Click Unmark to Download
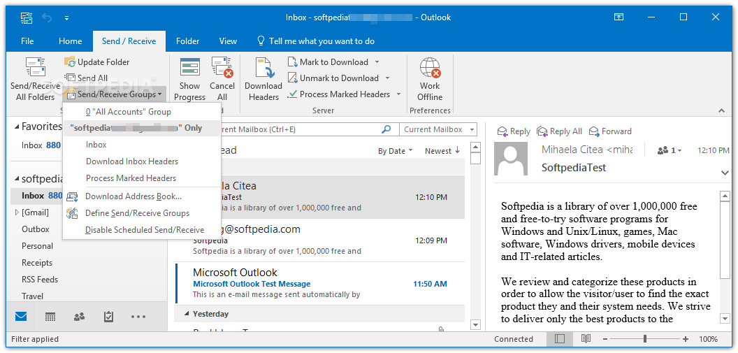Image resolution: width=738 pixels, height=353 pixels. (333, 78)
